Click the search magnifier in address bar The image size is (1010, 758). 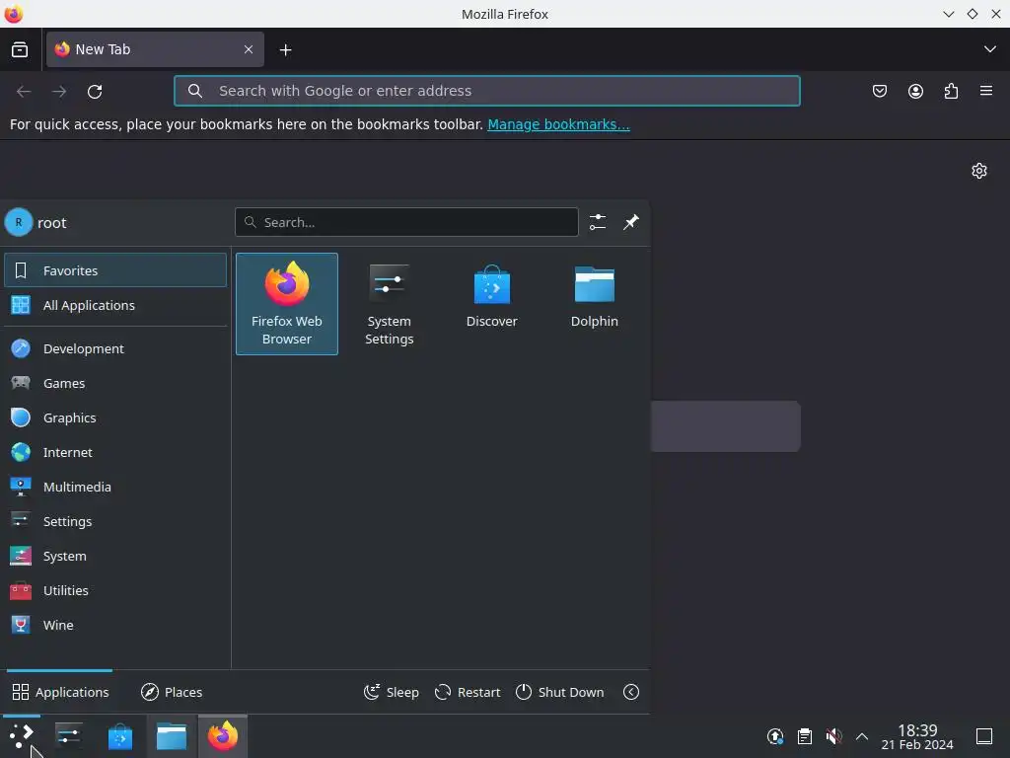click(195, 91)
